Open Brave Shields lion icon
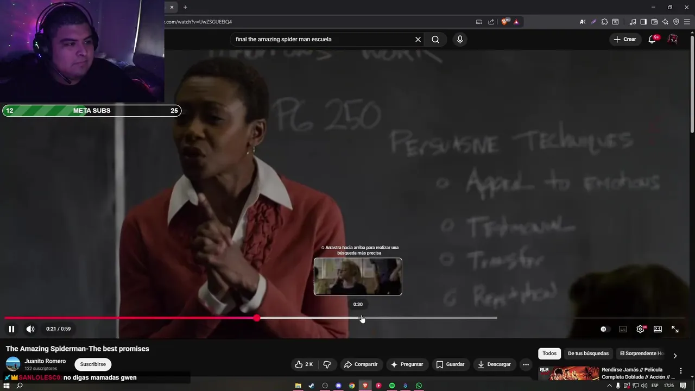 coord(505,22)
